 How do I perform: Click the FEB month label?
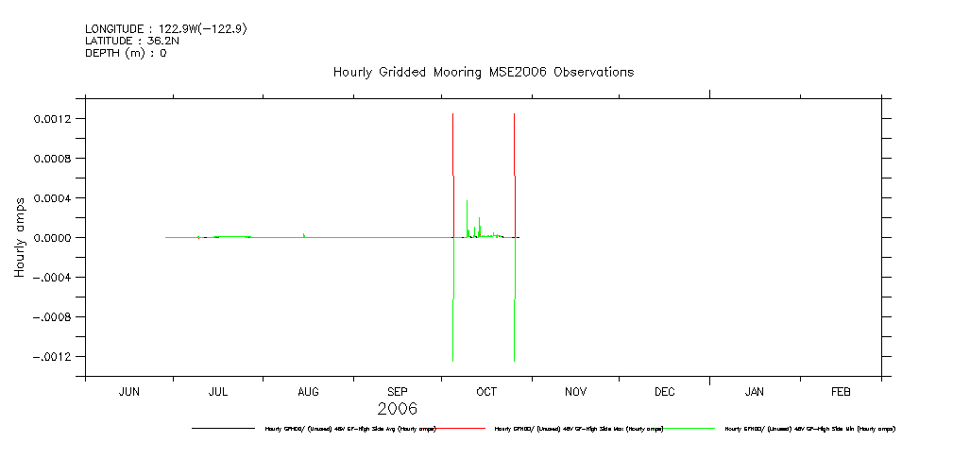(841, 391)
